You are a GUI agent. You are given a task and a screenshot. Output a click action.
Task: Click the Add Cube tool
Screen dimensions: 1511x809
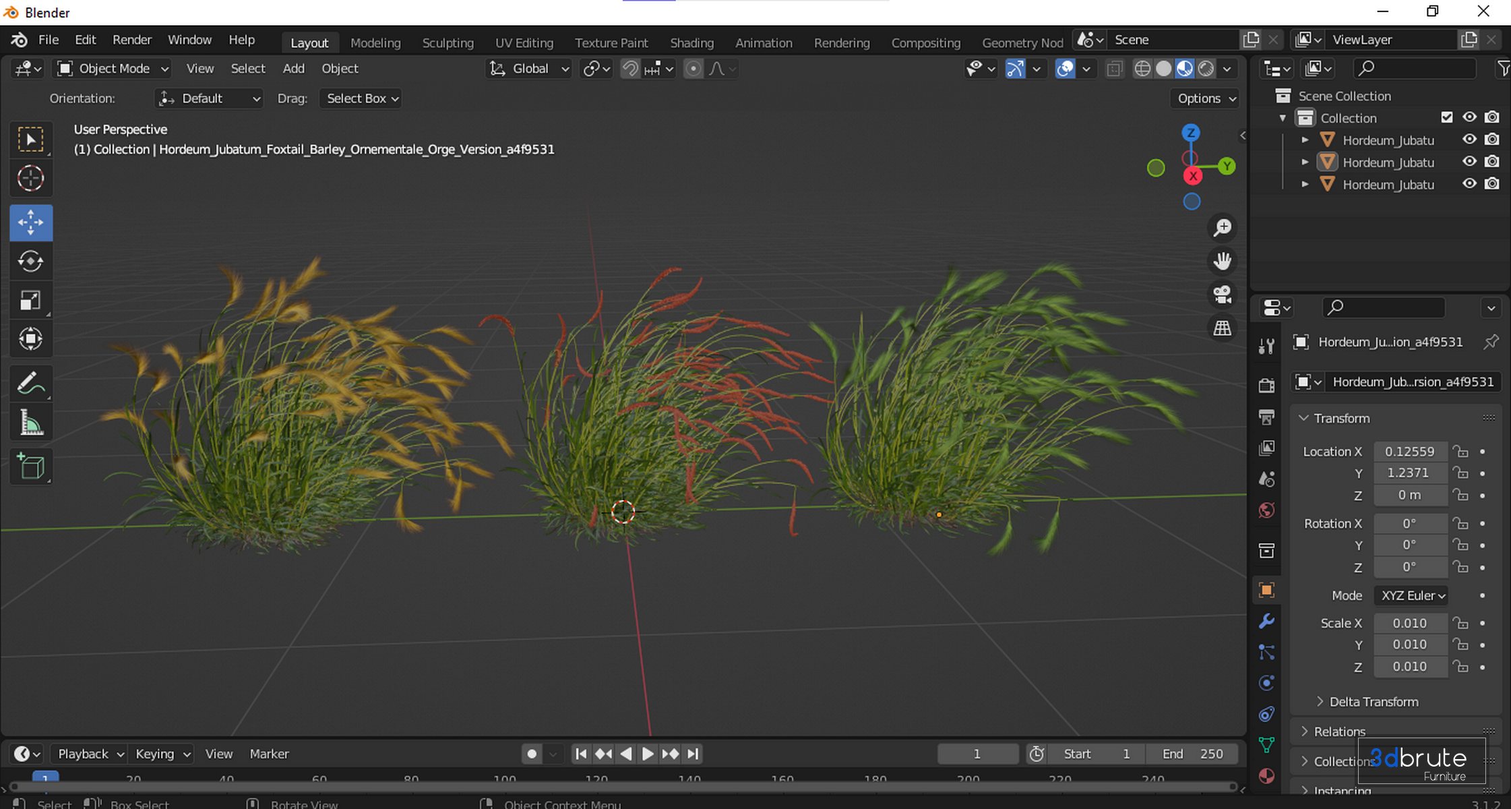coord(30,467)
